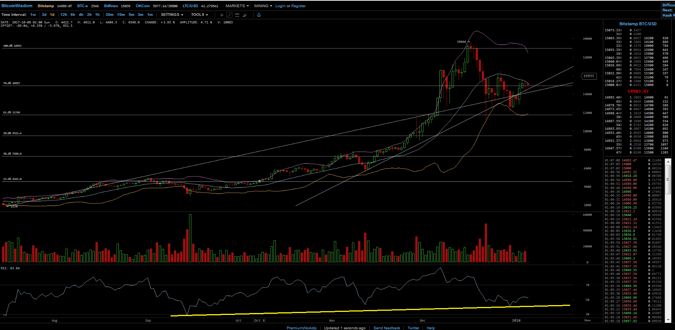The image size is (675, 330).
Task: Open the OKCoin market link
Action: (143, 6)
